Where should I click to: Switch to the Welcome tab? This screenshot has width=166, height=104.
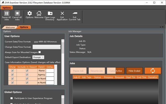tap(10, 27)
